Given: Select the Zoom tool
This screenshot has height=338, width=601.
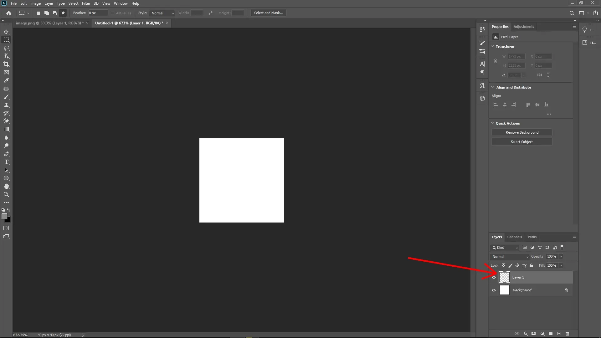Looking at the screenshot, I should click(x=6, y=194).
